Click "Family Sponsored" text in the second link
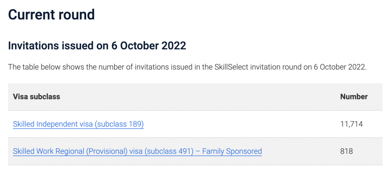 232,151
